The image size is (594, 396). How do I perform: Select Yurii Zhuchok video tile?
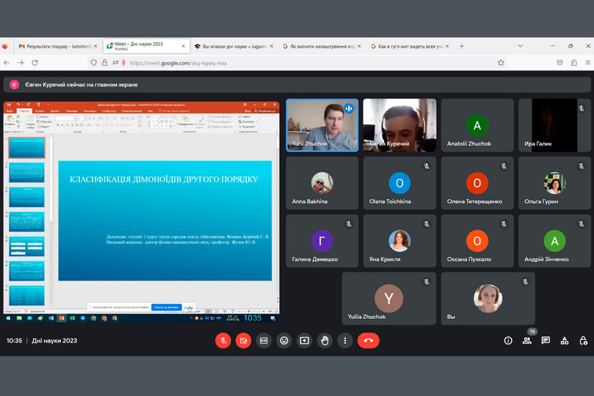coord(322,125)
